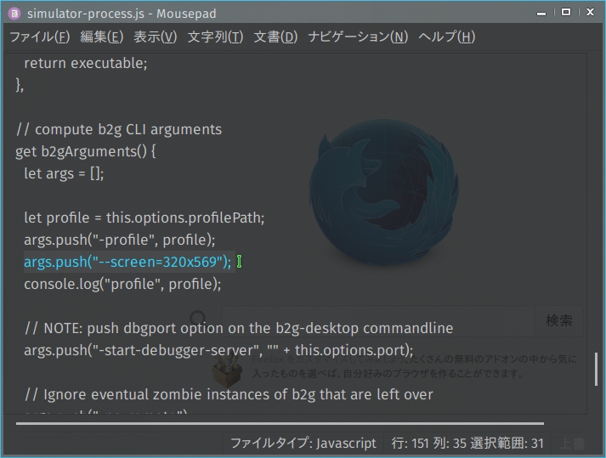Click the '-start-debugger-server' args.push line
Viewport: 606px width, 458px height.
pos(218,350)
